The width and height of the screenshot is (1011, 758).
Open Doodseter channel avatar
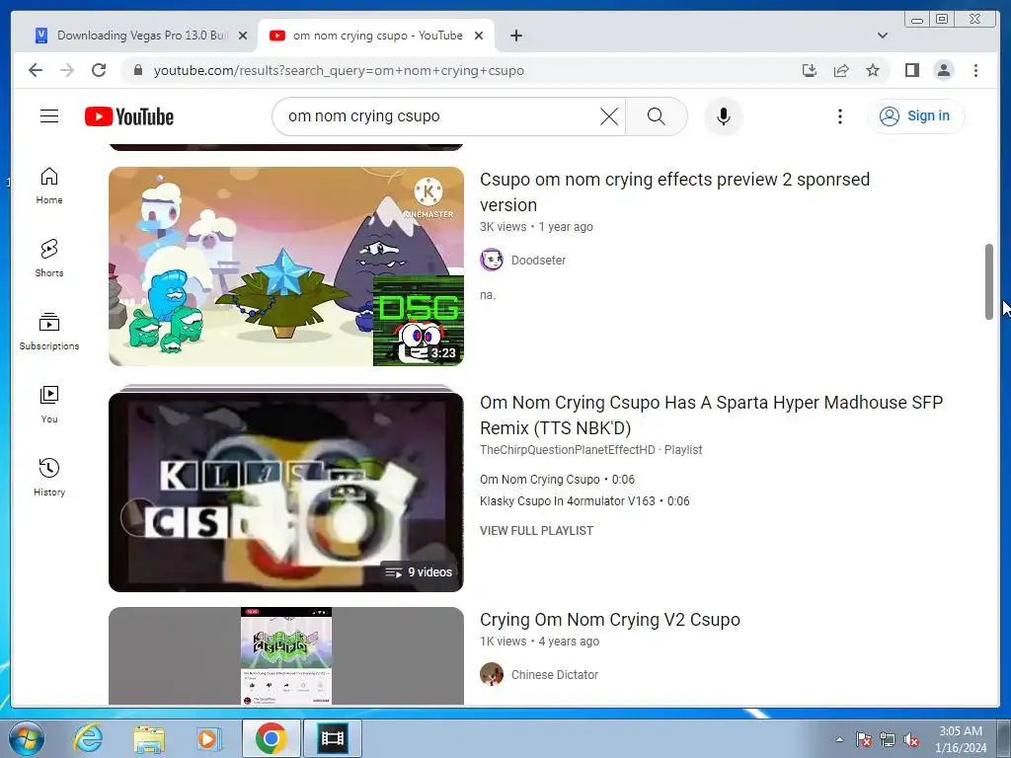click(x=492, y=260)
